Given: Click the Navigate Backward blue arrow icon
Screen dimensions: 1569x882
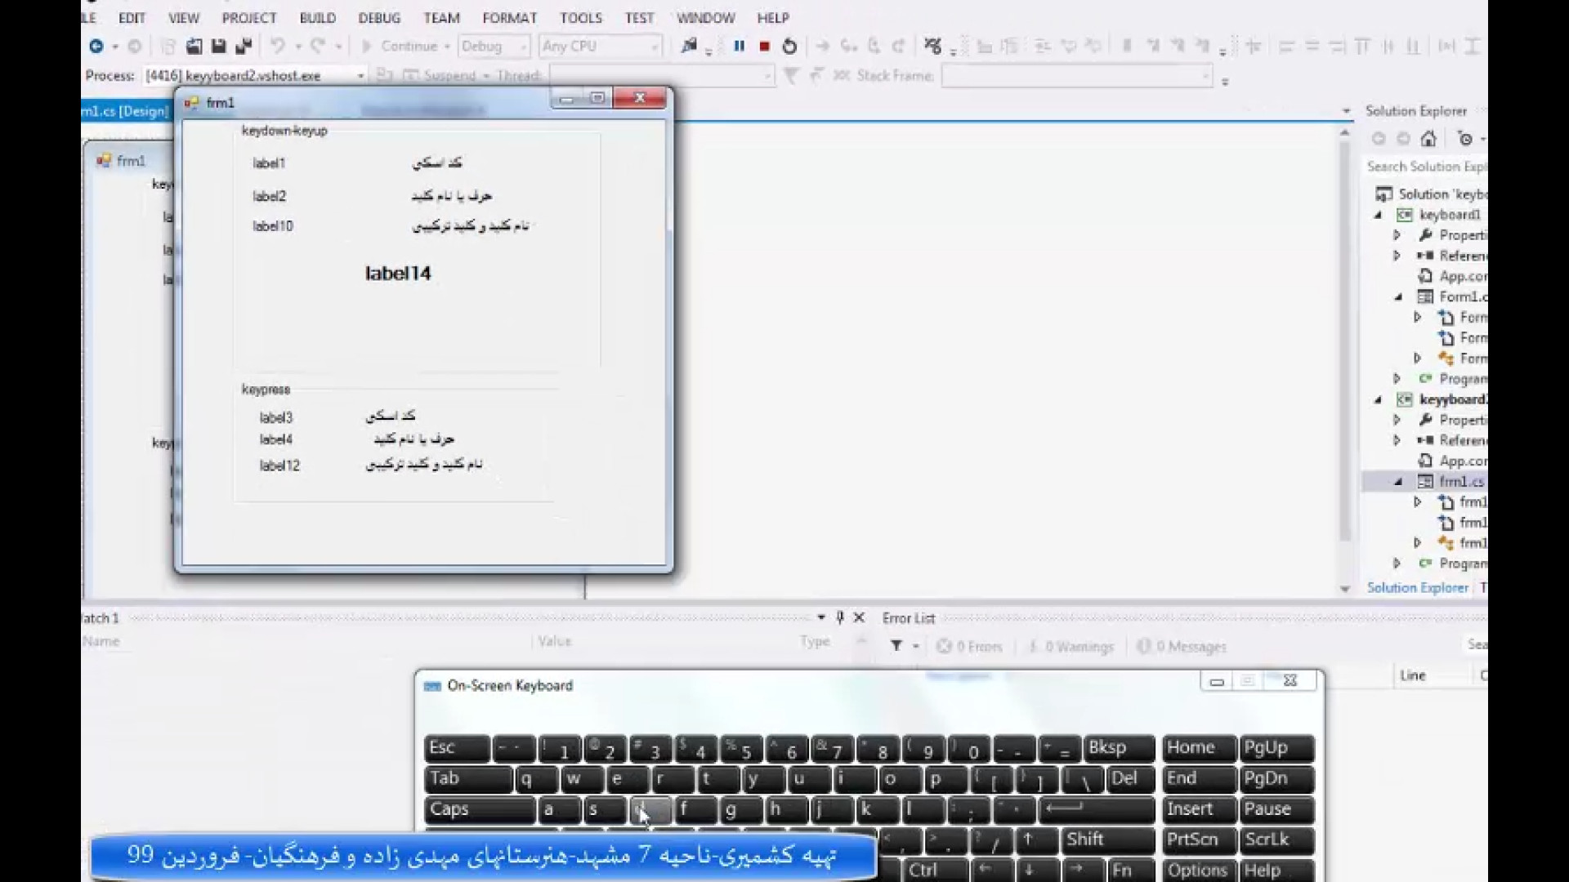Looking at the screenshot, I should (96, 47).
